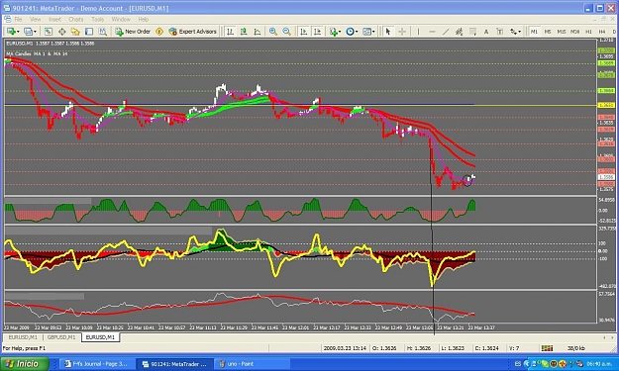Screen dimensions: 619x371
Task: Select the Vertical Line drawing tool
Action: pos(419,31)
